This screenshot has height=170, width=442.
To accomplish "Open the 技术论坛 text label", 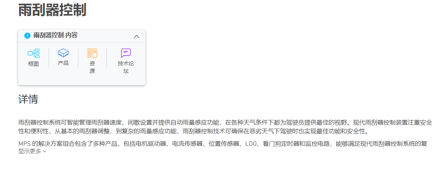I will click(x=126, y=68).
